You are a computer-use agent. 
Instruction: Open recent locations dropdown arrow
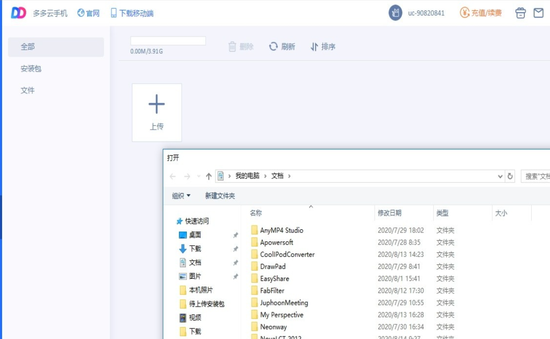point(198,176)
